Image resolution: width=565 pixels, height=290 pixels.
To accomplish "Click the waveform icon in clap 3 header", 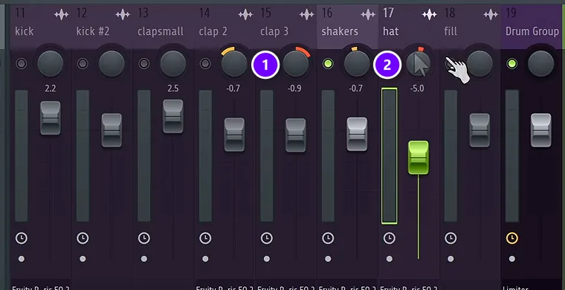I will click(x=306, y=15).
